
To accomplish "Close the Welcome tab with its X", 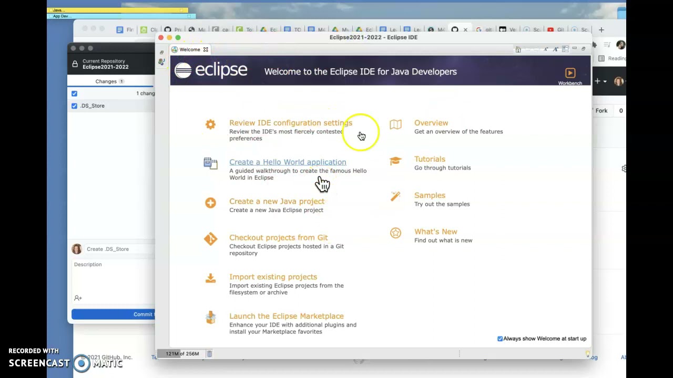I will click(x=206, y=49).
